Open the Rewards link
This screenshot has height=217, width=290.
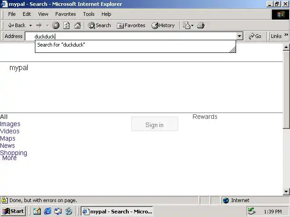(205, 117)
